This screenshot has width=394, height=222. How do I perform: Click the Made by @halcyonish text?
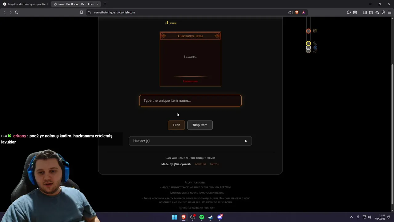[176, 164]
